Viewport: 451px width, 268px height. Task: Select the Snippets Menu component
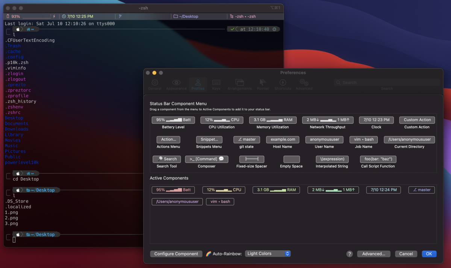(x=209, y=140)
